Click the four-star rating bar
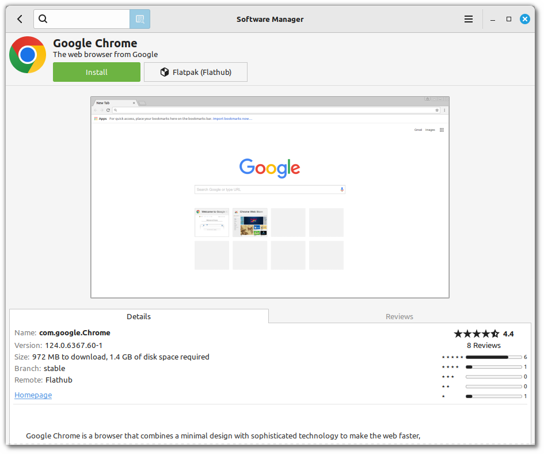 pyautogui.click(x=492, y=366)
